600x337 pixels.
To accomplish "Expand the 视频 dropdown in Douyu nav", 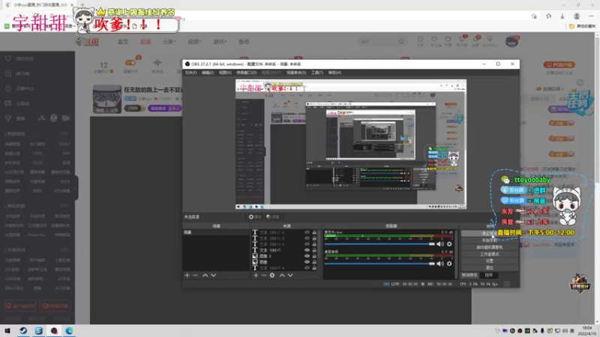I will point(194,42).
